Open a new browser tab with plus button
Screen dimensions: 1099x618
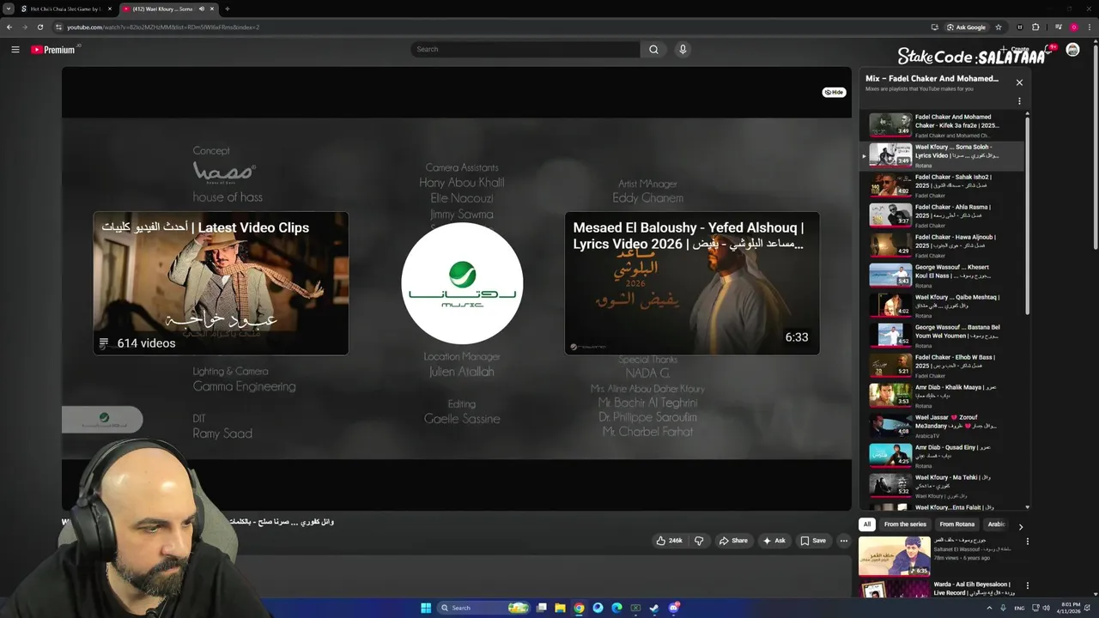tap(227, 9)
